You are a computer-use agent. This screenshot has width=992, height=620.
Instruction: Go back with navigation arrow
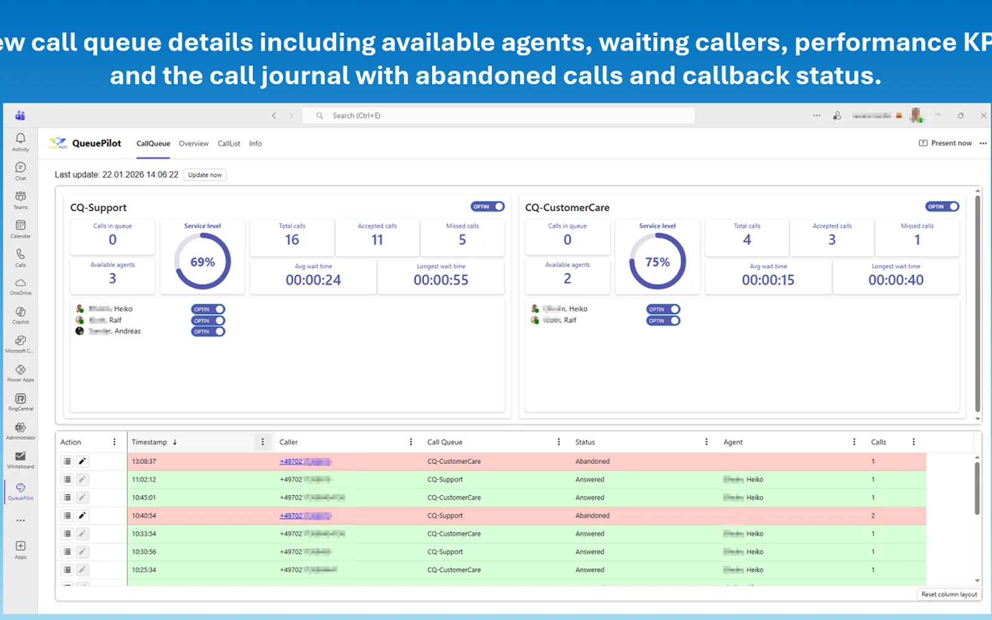click(x=274, y=115)
